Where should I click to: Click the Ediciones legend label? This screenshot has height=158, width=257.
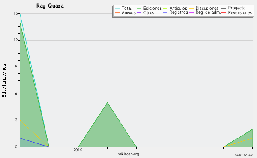click(x=152, y=8)
